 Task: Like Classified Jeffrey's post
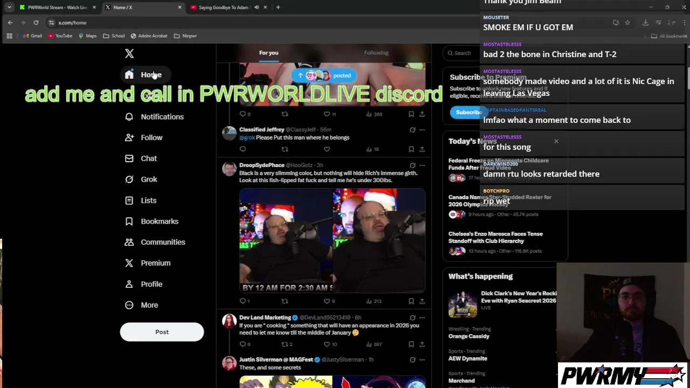pyautogui.click(x=327, y=149)
